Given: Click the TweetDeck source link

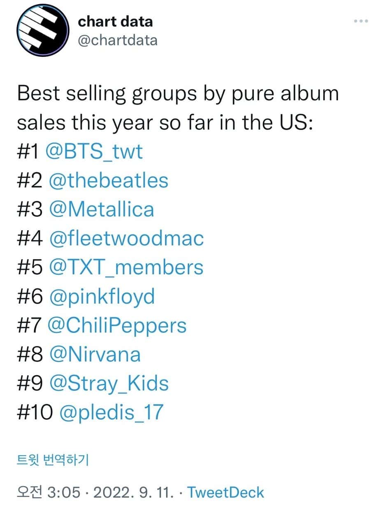Looking at the screenshot, I should coord(226,492).
